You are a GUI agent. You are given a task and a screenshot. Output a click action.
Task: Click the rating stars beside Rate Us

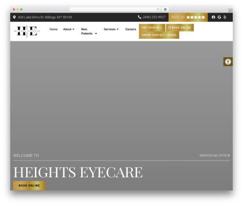click(195, 17)
